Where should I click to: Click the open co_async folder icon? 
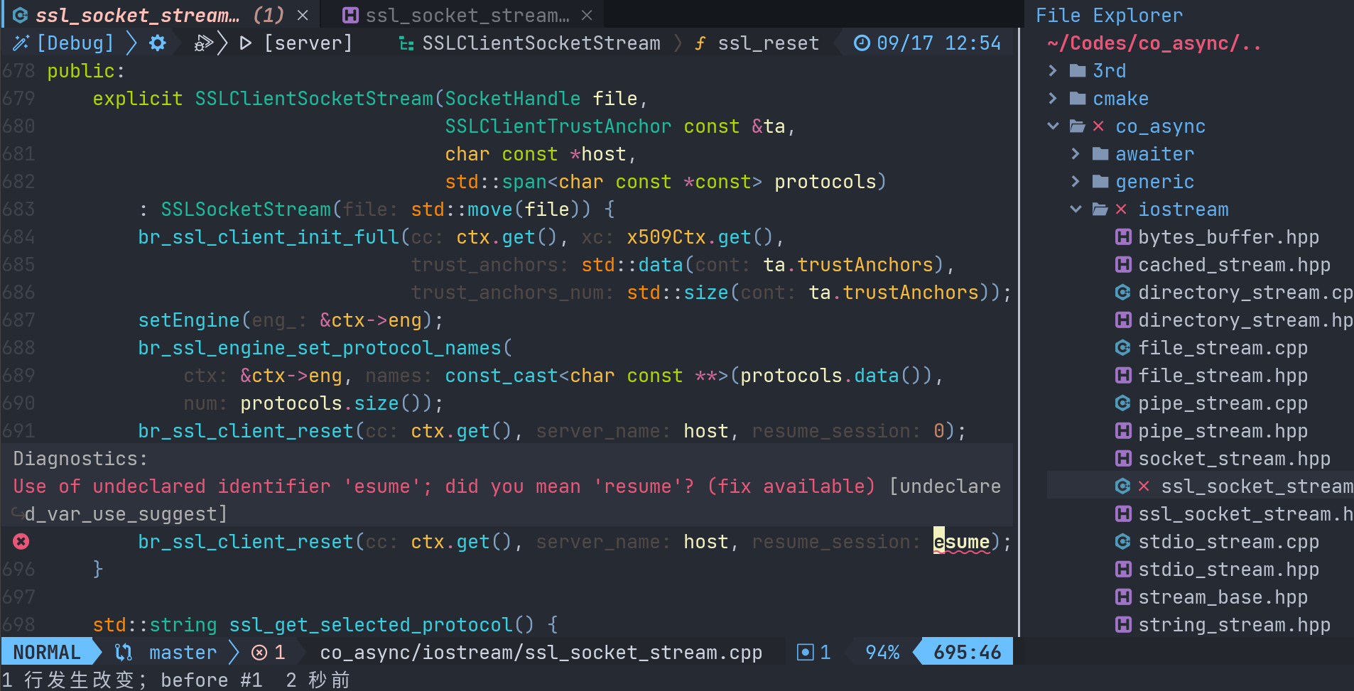[1078, 126]
